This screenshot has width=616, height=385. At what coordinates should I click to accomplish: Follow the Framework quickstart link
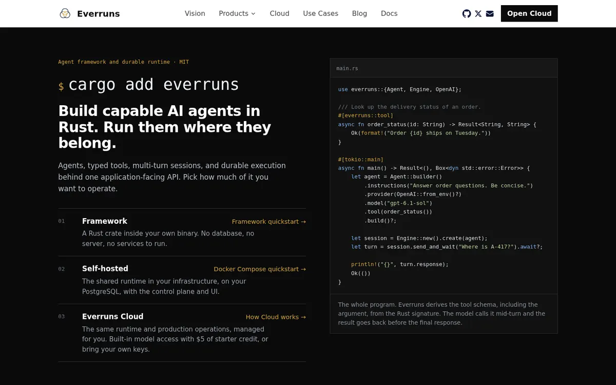click(x=269, y=222)
